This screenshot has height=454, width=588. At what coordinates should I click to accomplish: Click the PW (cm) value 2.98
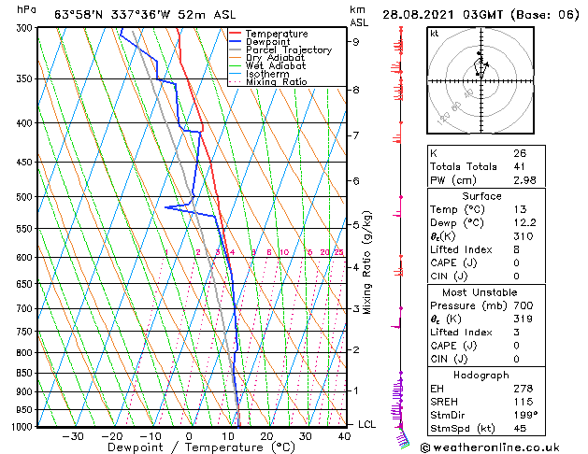[524, 180]
